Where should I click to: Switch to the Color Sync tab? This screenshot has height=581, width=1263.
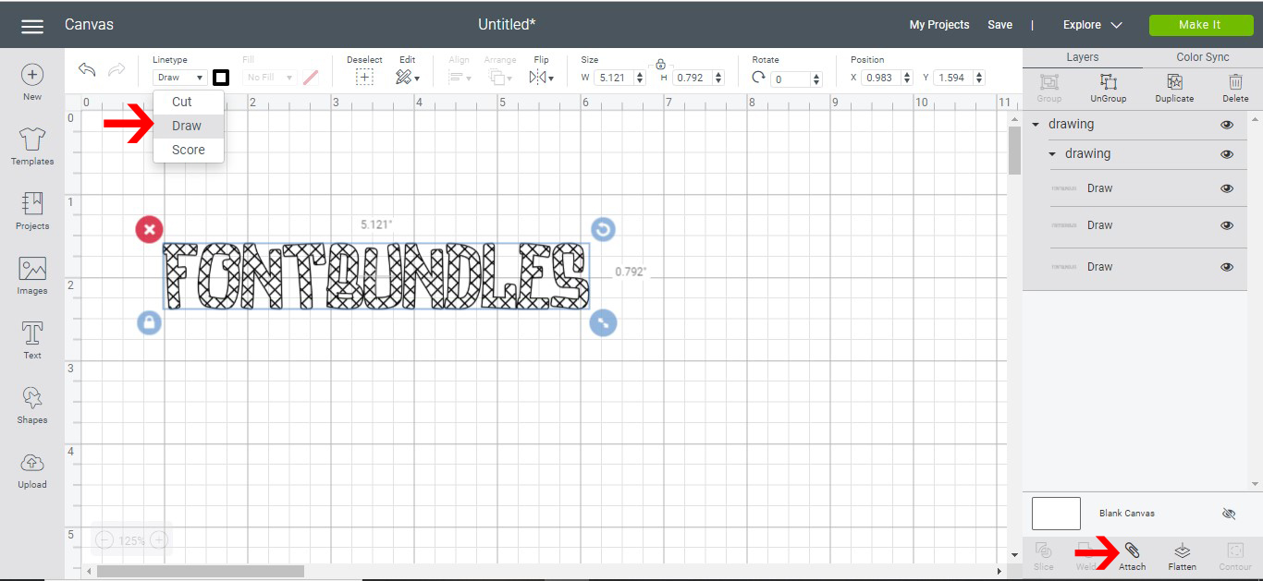[x=1203, y=57]
